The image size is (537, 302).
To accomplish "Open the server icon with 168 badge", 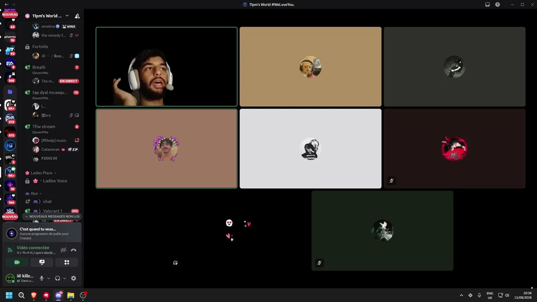I will point(10,77).
